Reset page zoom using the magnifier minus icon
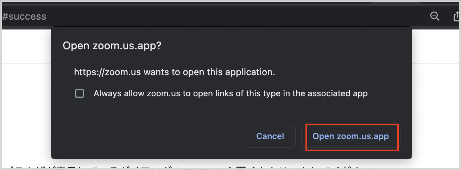 pos(435,16)
